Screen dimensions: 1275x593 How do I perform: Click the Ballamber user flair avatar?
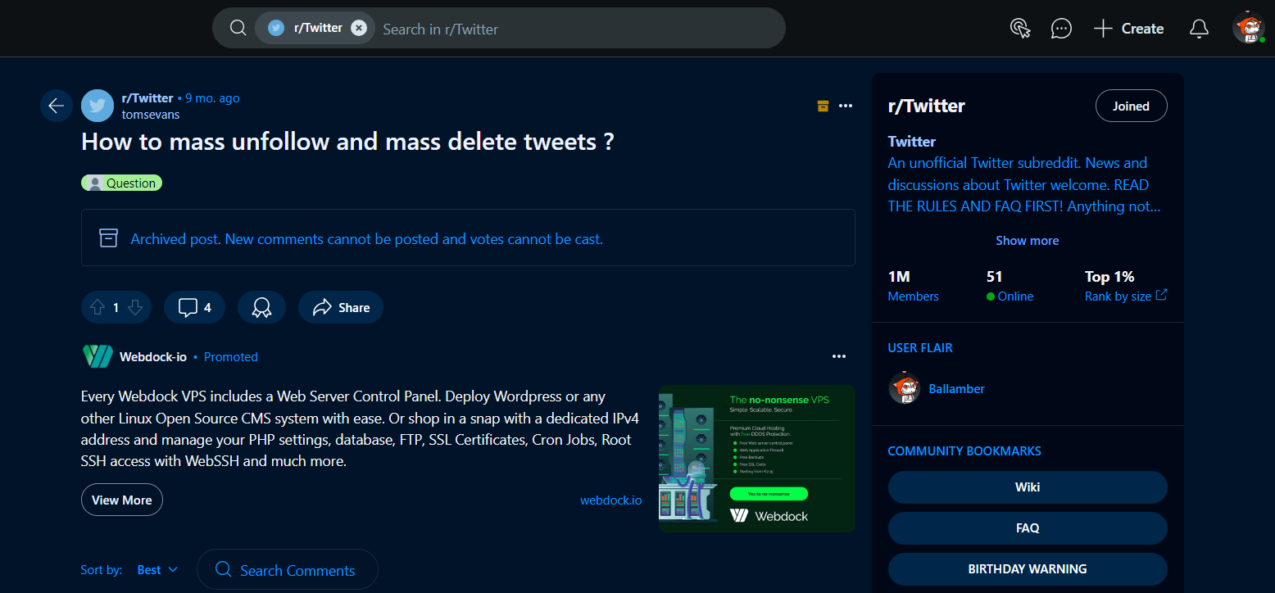(x=905, y=388)
